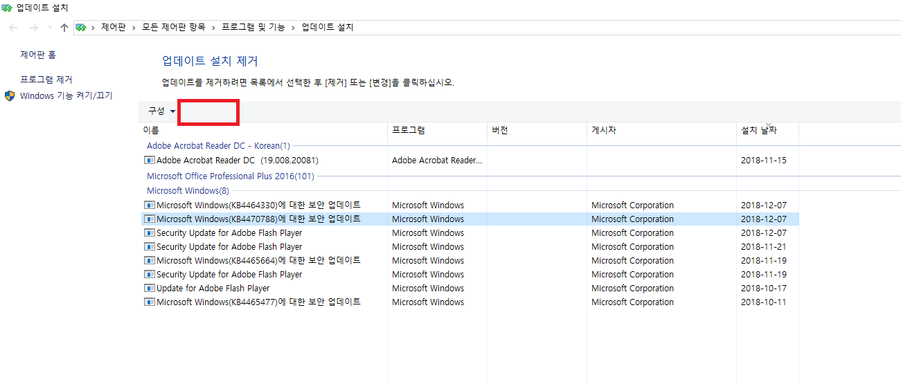Expand the Microsoft Office Professional Plus 2016(101) group

point(231,176)
